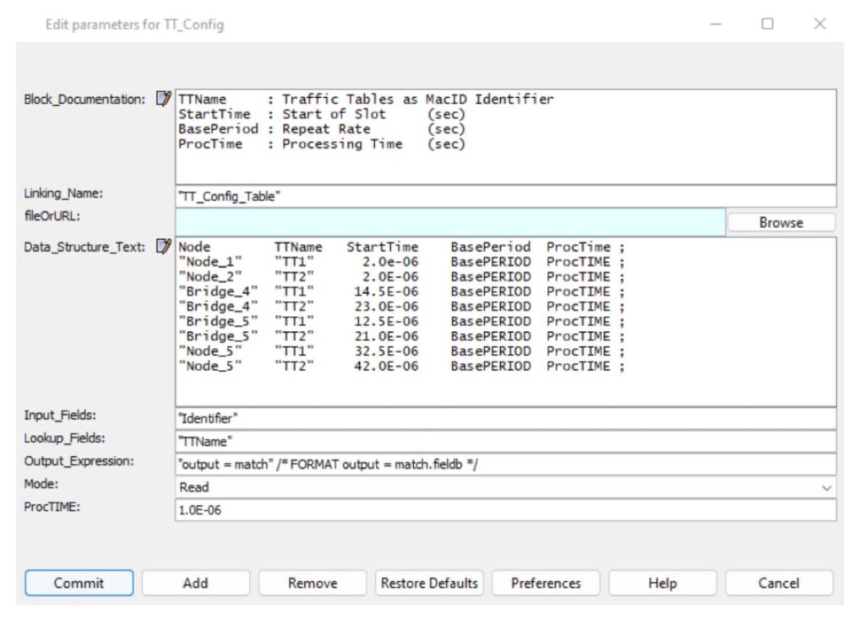865x620 pixels.
Task: Open Preferences dialog button
Action: (x=546, y=583)
